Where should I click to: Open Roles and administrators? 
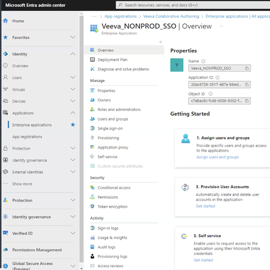119,110
